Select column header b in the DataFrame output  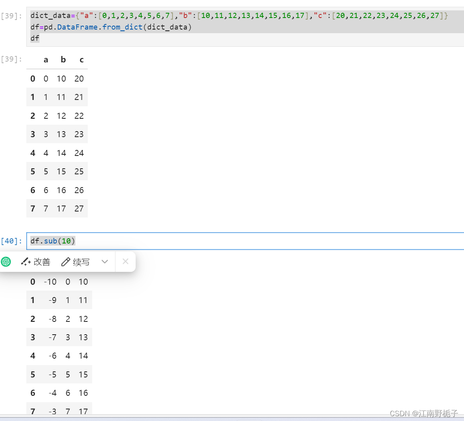(63, 60)
